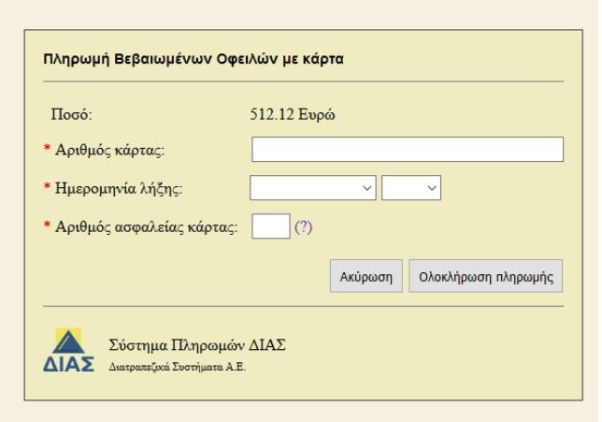This screenshot has height=422, width=602.
Task: Click the Πληρωμή Βεβαιωμένων Οφειλών με κάρτα heading
Action: (194, 61)
